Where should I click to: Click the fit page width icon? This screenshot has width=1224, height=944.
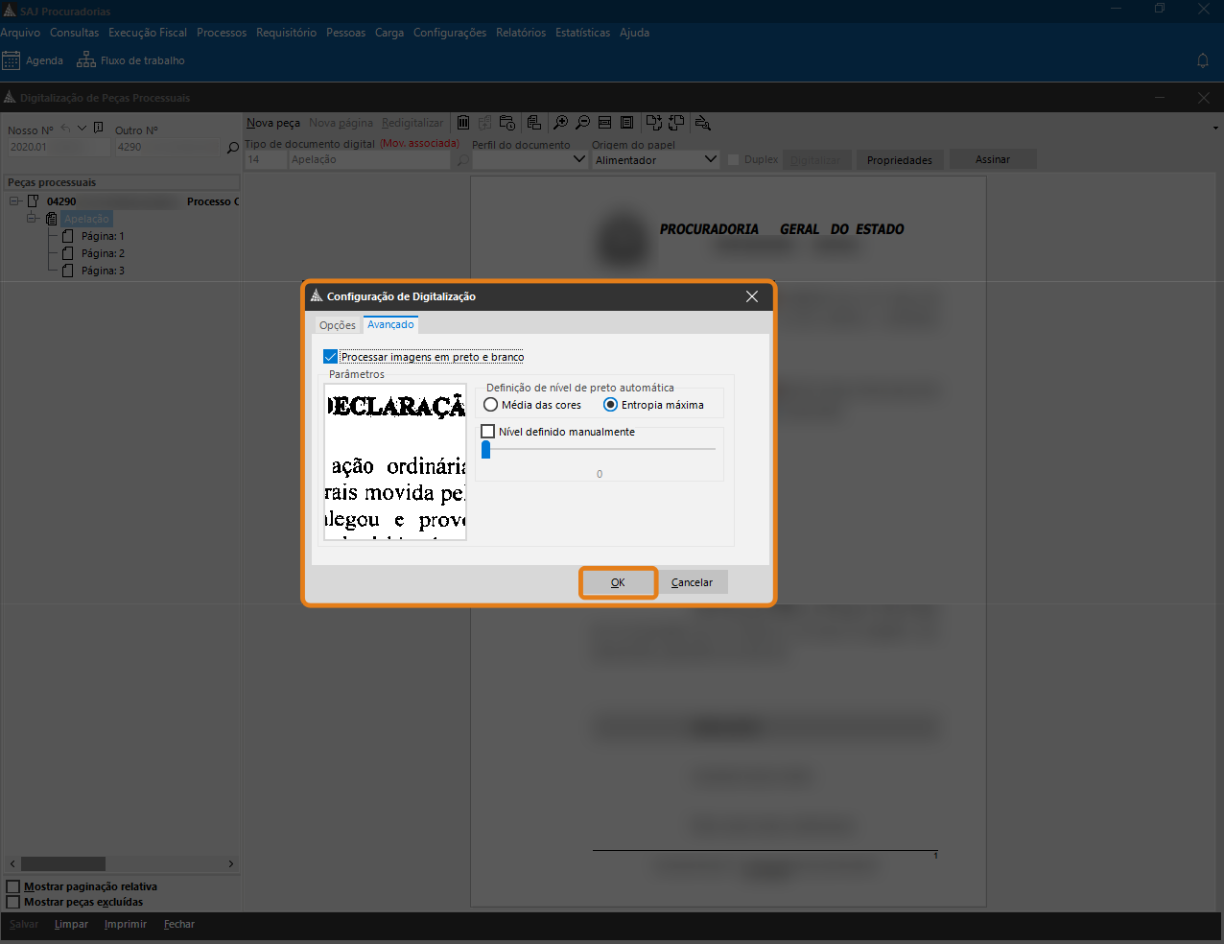[605, 123]
